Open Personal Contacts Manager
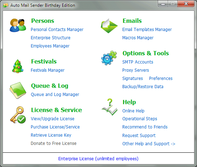Screen dimensions: 197x167 (57, 30)
